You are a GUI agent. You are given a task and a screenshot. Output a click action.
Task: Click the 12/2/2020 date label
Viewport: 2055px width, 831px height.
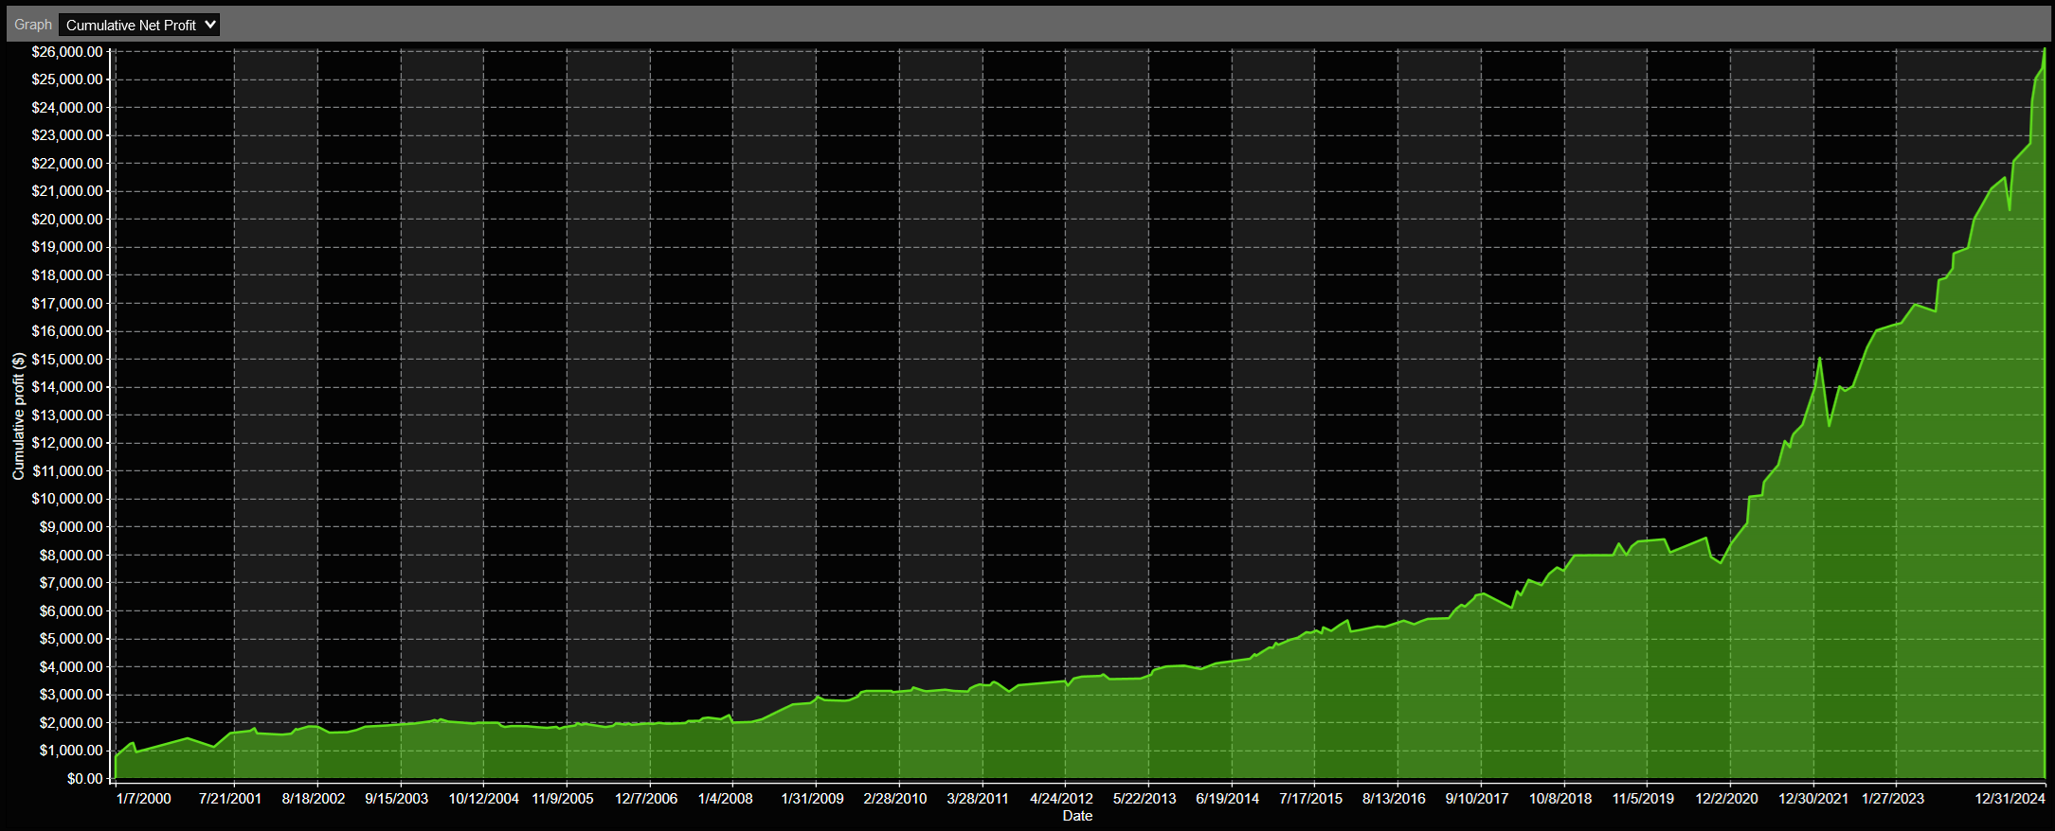point(1727,799)
